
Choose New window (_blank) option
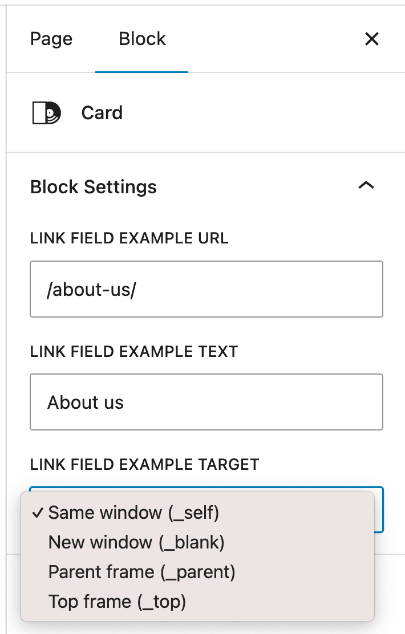click(136, 542)
